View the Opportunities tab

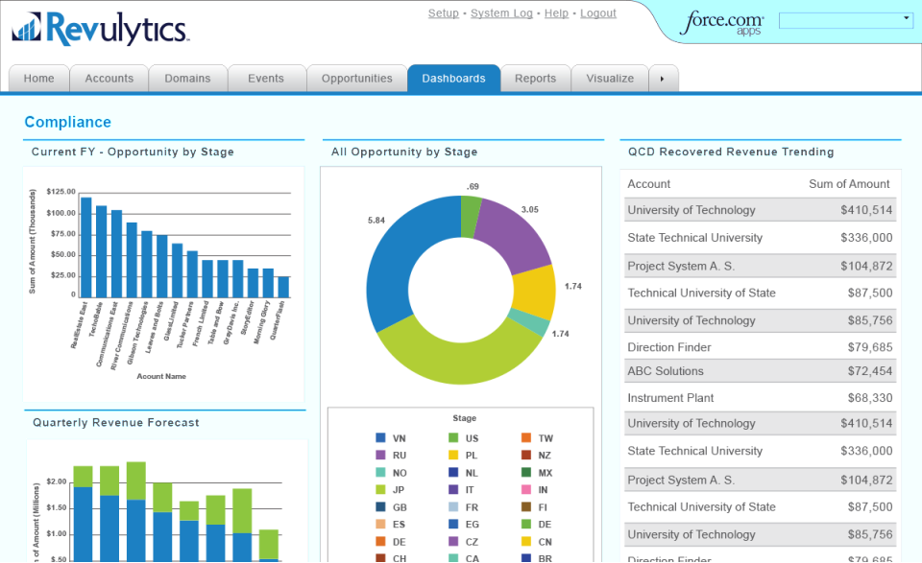click(x=356, y=79)
